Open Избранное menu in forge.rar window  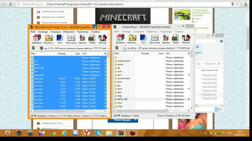[69, 32]
